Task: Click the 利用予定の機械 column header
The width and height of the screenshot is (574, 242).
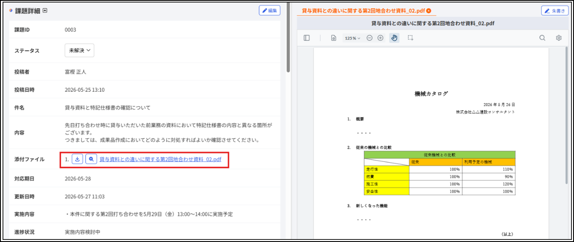Action: pos(489,162)
